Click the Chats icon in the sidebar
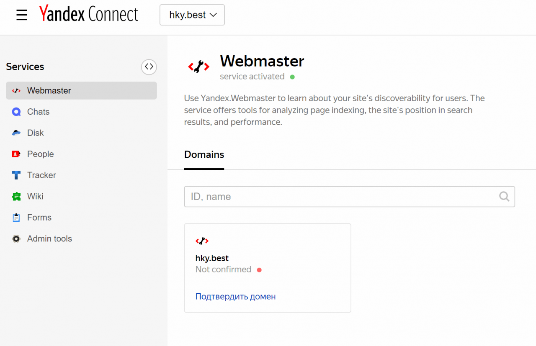This screenshot has width=536, height=346. [x=16, y=112]
